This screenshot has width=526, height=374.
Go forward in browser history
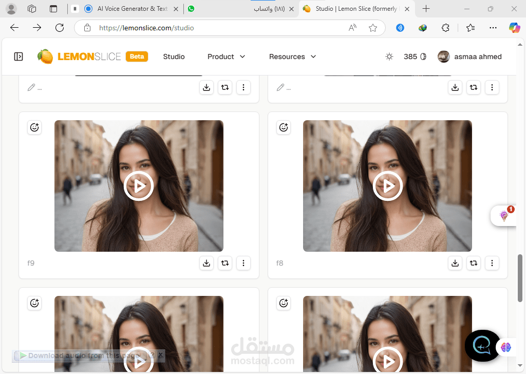37,28
